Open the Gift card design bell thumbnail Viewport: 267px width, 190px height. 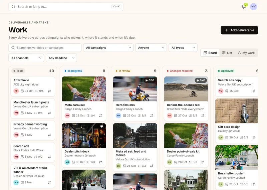pos(237,111)
